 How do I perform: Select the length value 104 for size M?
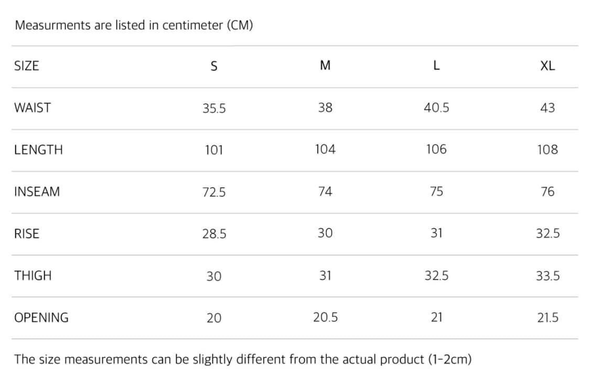pos(325,149)
